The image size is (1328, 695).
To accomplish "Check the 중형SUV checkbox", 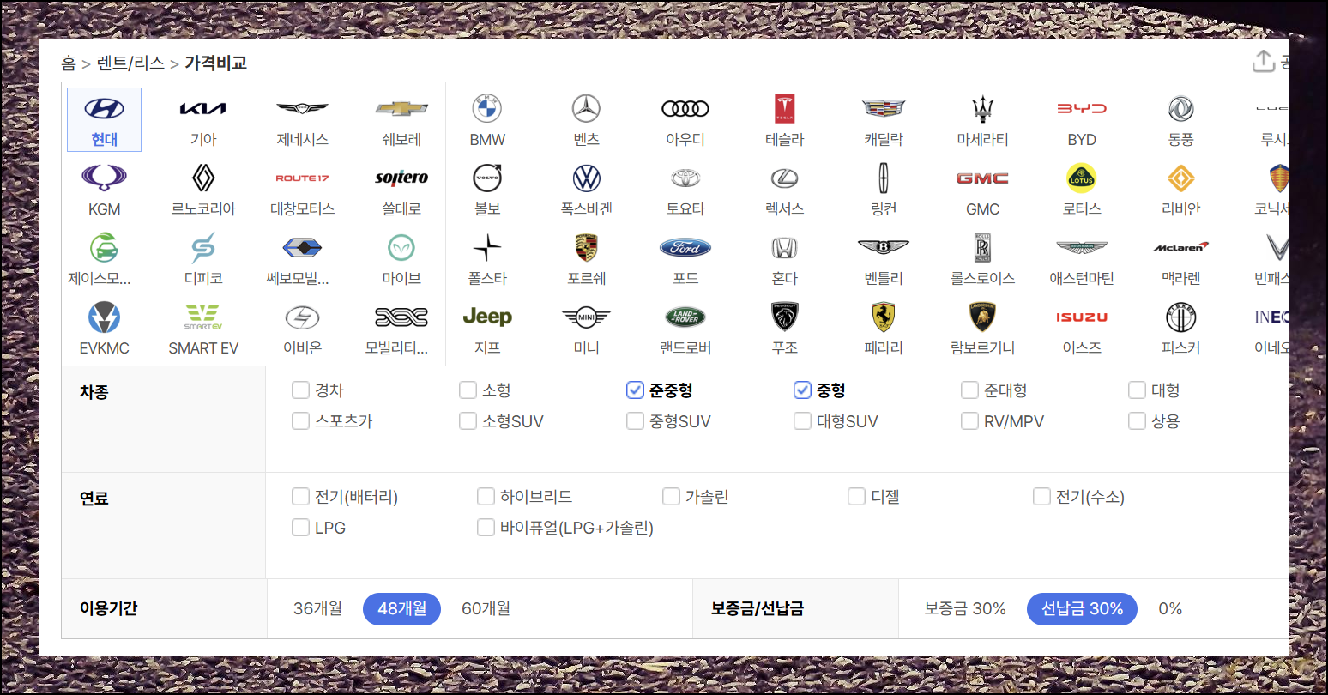I will coord(635,421).
